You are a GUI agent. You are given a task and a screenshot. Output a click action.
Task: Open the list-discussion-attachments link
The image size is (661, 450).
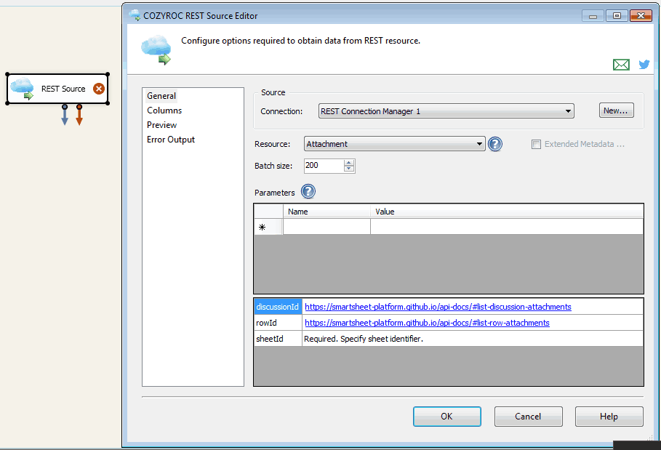pyautogui.click(x=438, y=307)
